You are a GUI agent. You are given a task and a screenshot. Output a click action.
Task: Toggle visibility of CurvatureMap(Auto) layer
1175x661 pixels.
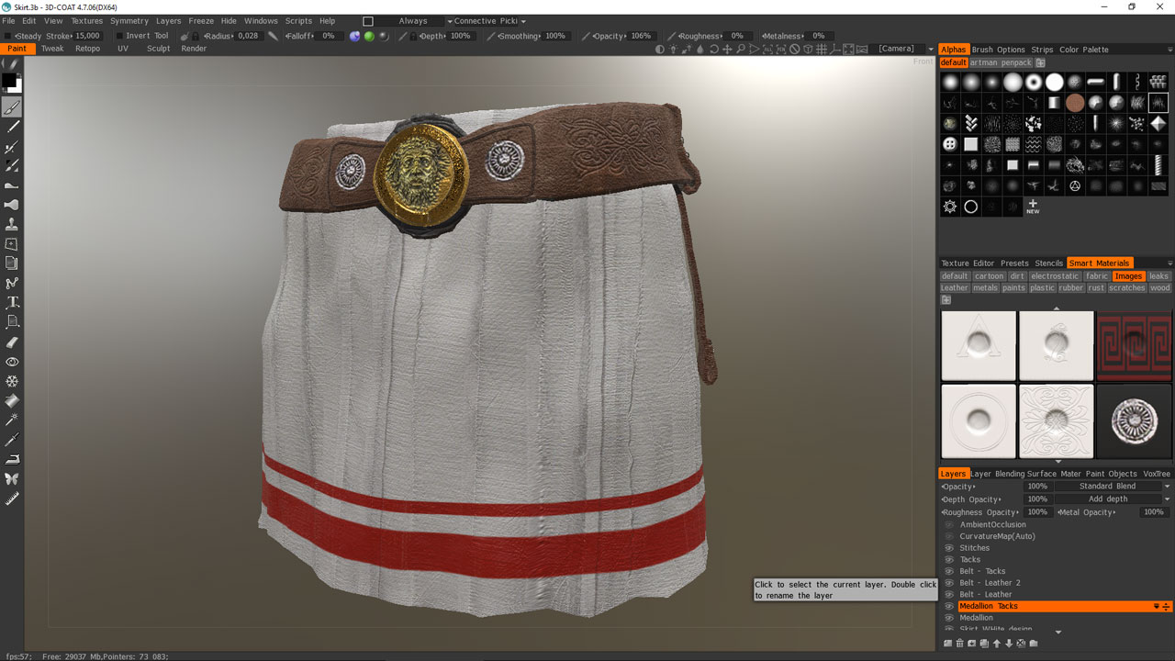(x=949, y=536)
